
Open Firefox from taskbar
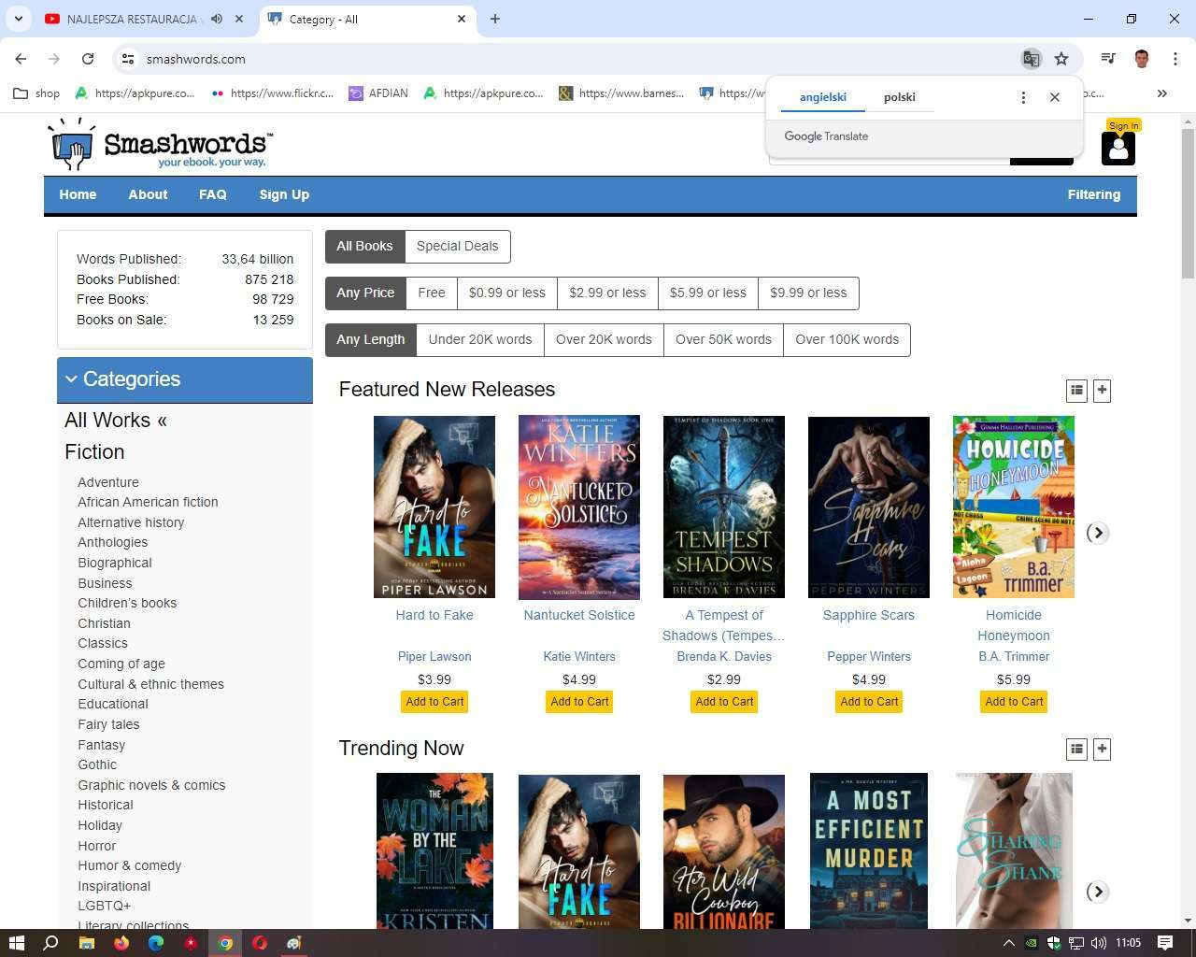pos(121,943)
